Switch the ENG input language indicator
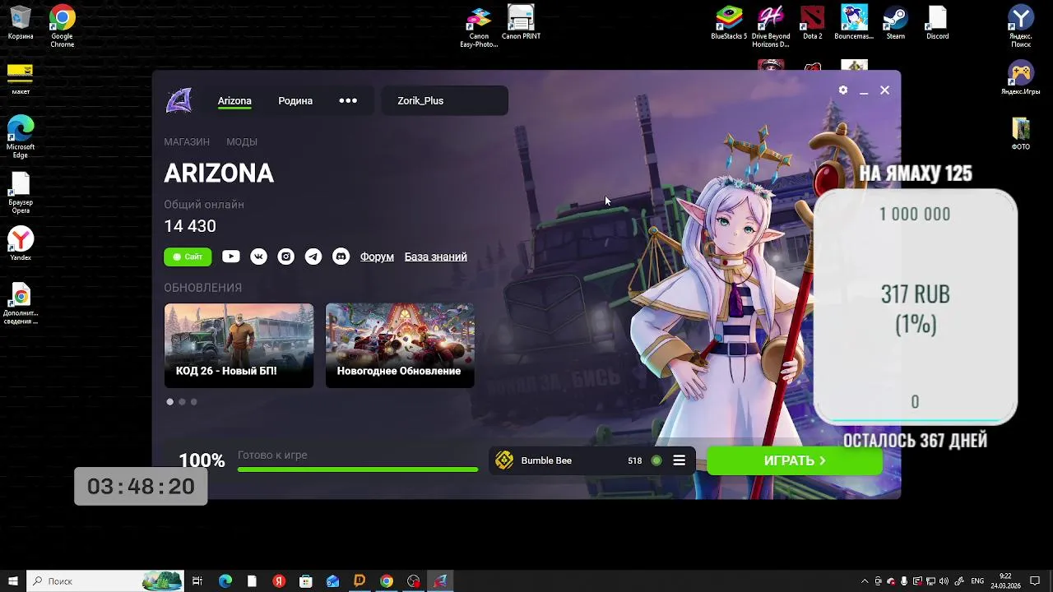1053x592 pixels. coord(977,581)
